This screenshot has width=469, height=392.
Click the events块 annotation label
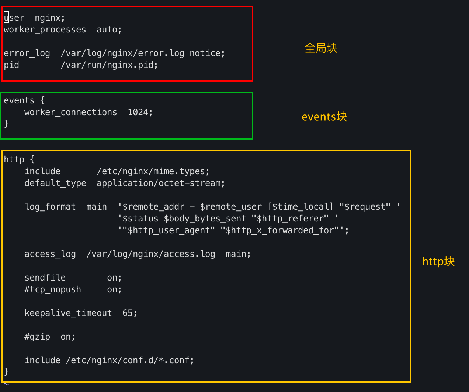point(324,117)
